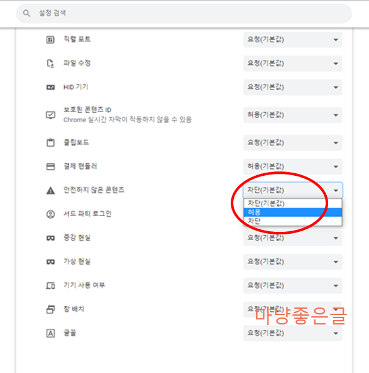Click the 기기 사용 여부 label
The height and width of the screenshot is (373, 369).
[84, 285]
